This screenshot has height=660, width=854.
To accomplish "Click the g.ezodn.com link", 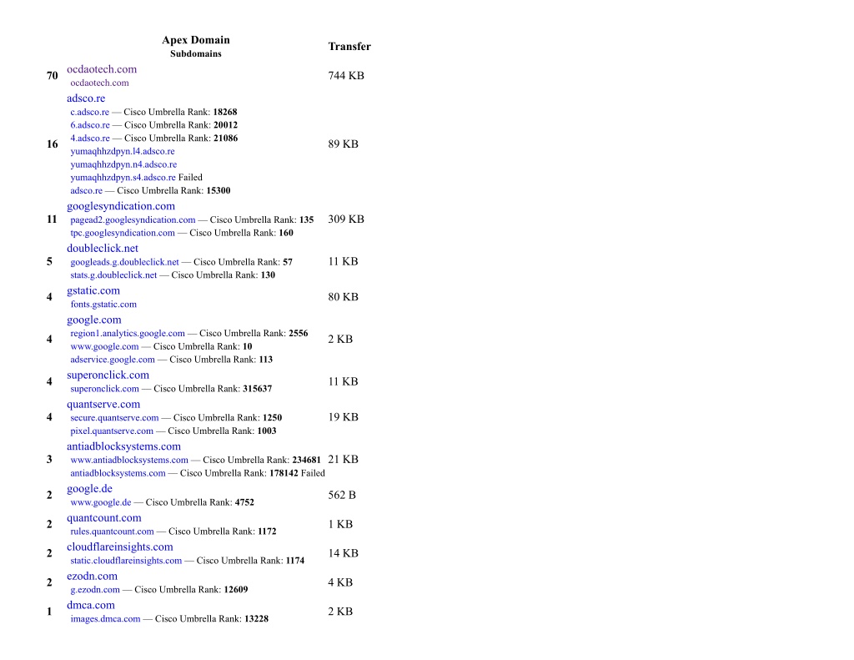I will pos(95,589).
